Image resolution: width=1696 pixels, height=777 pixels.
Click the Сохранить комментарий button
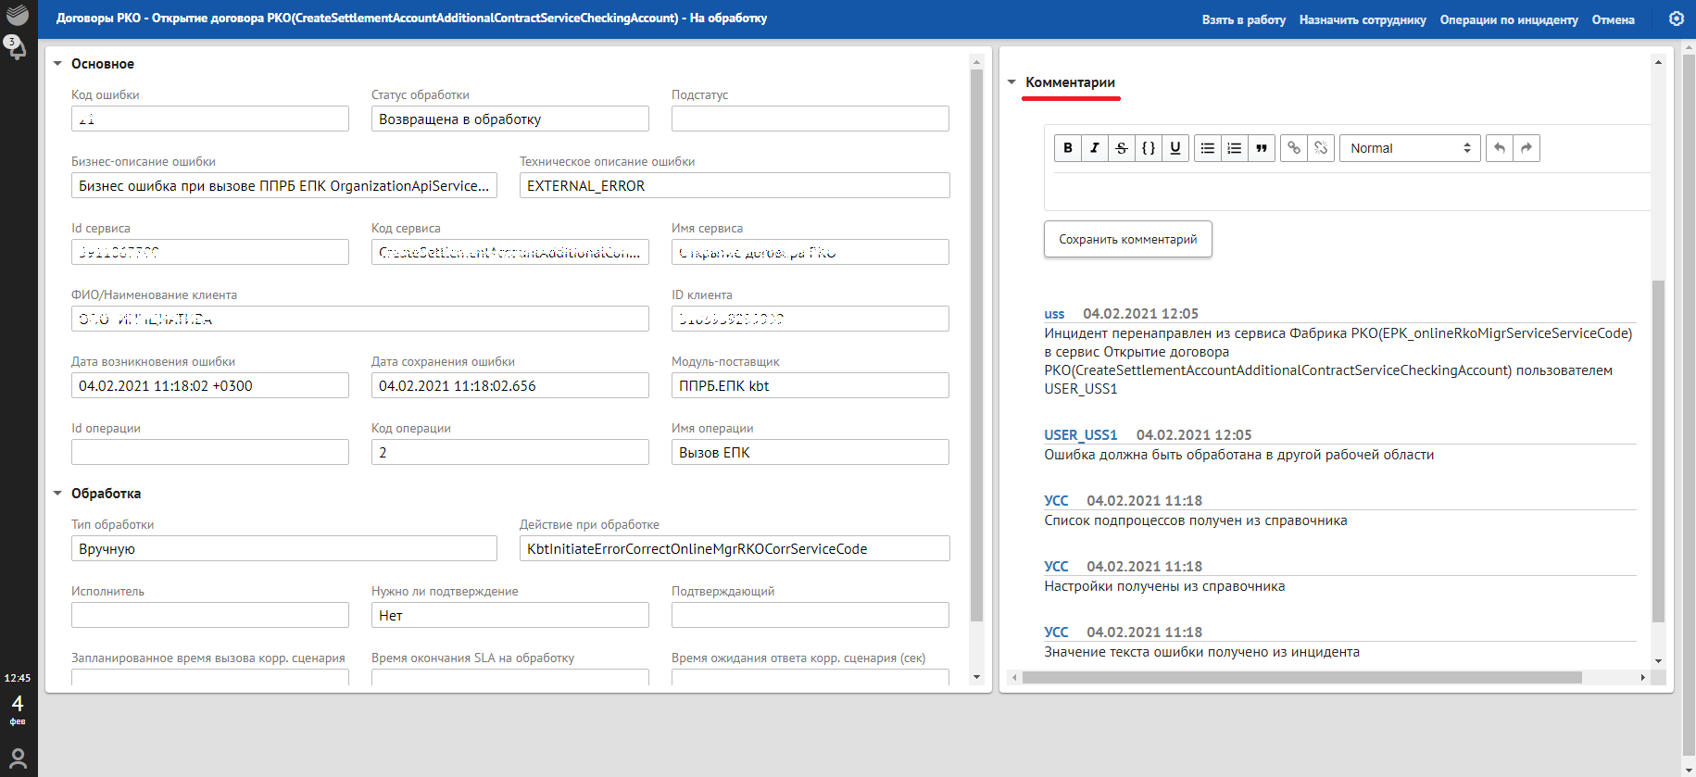(x=1127, y=239)
